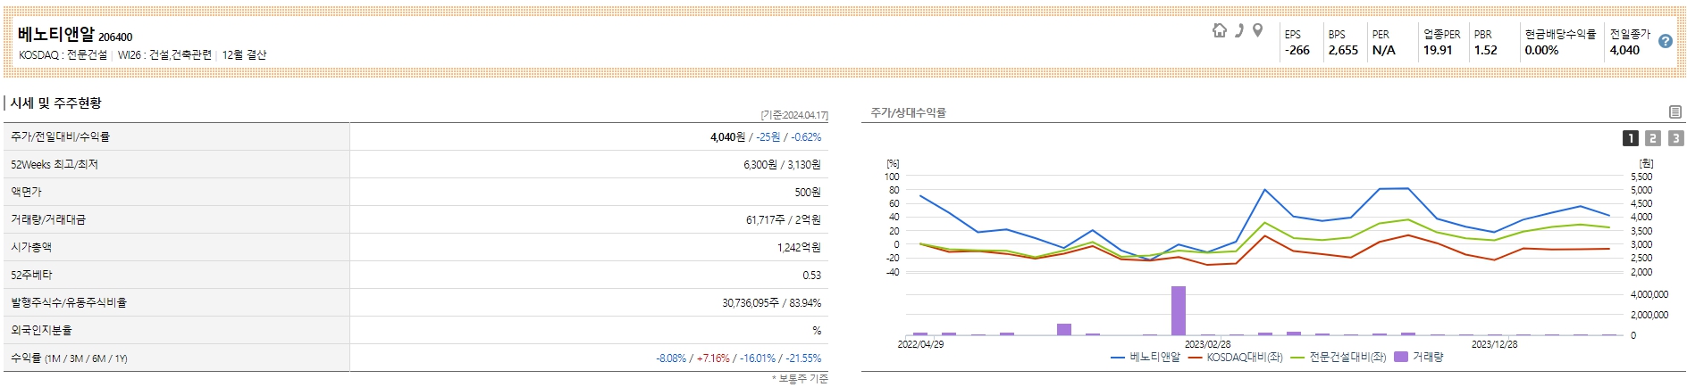Click the change value -25원
Screen dimensions: 1687x387
pyautogui.click(x=768, y=137)
